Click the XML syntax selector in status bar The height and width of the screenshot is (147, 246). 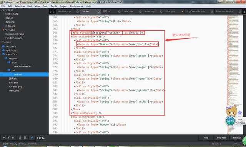[236, 144]
